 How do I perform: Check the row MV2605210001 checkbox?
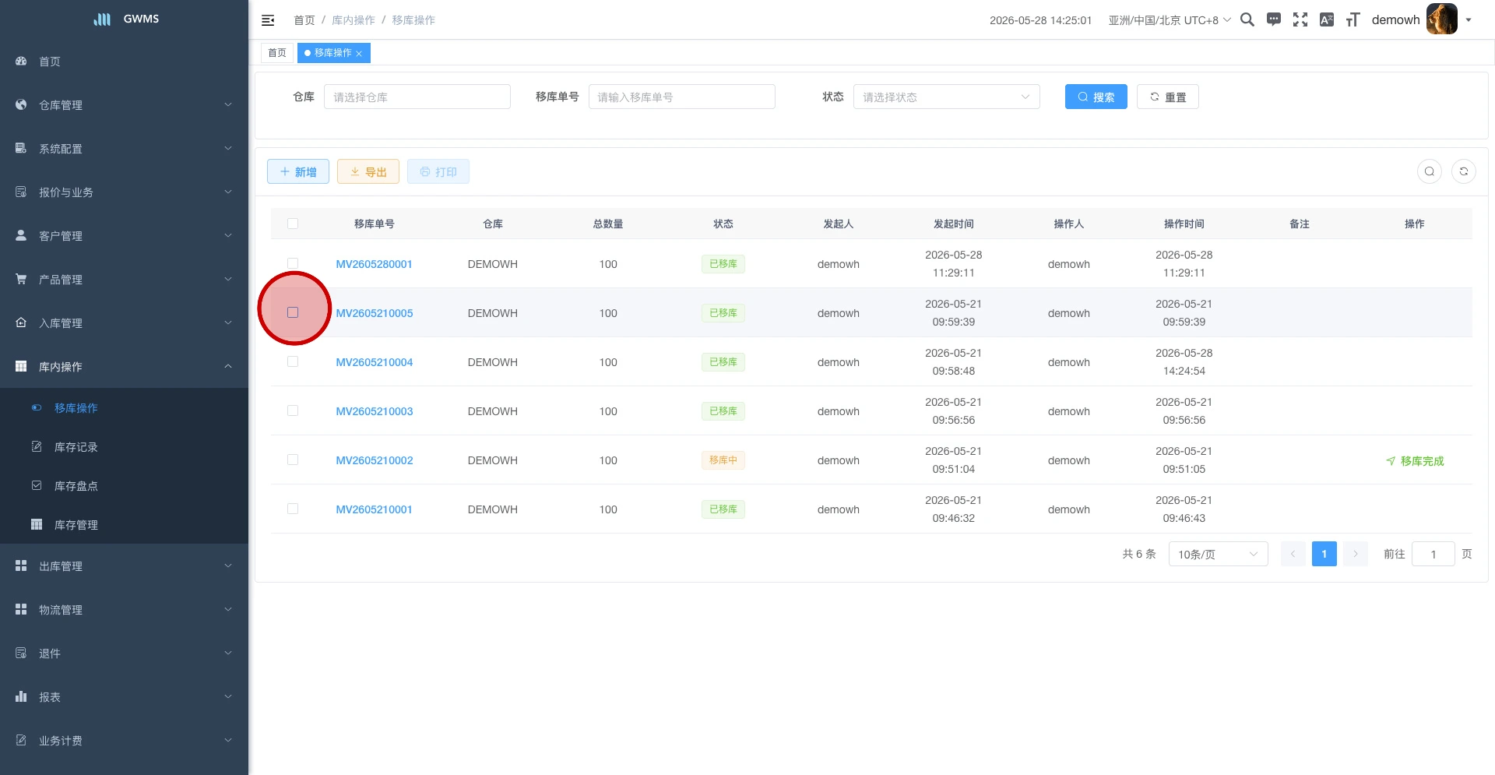293,509
